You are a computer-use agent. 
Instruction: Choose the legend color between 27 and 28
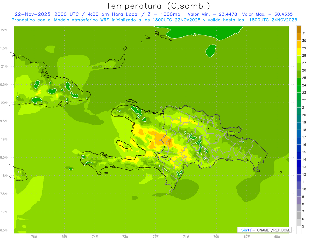299,59
